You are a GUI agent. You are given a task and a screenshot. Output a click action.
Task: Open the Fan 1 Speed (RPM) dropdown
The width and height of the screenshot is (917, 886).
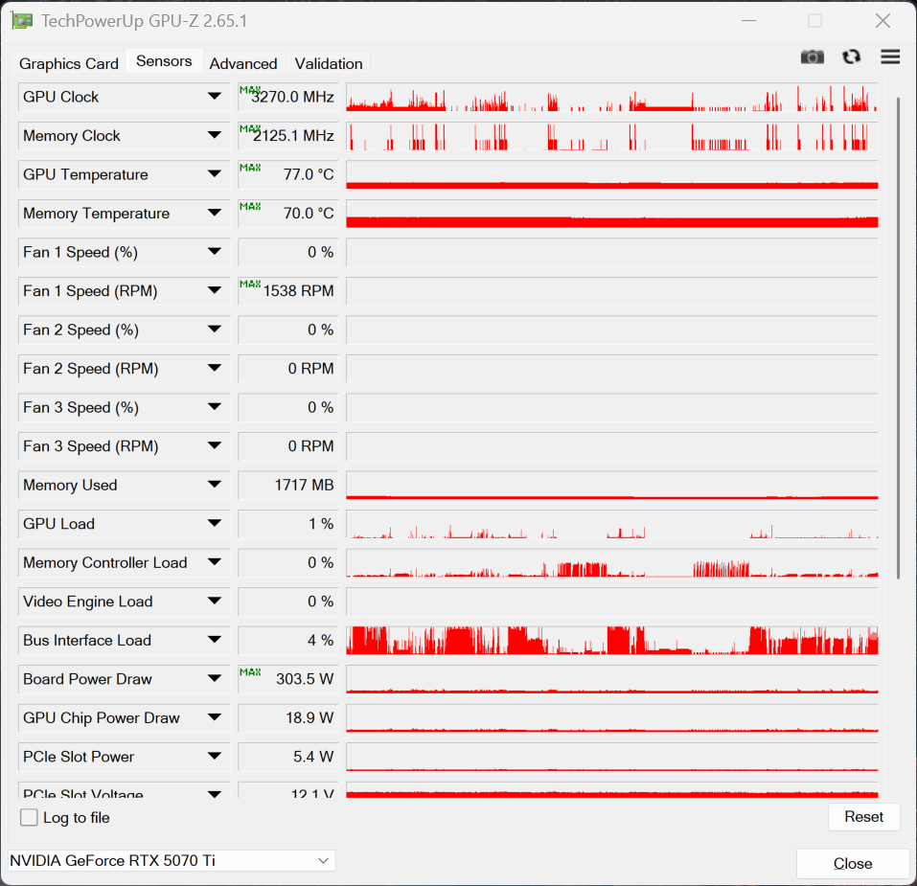coord(215,290)
